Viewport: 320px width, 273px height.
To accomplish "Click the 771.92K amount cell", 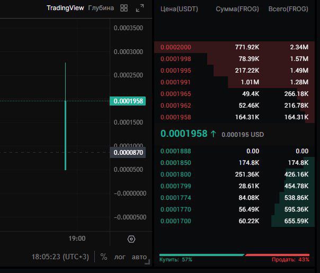I will [247, 47].
